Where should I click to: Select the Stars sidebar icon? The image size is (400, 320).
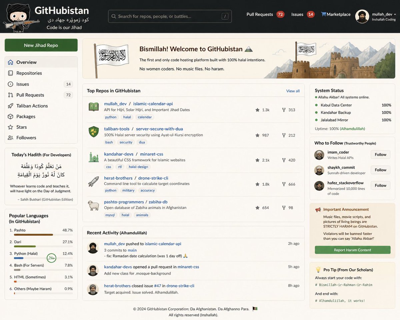pyautogui.click(x=10, y=127)
